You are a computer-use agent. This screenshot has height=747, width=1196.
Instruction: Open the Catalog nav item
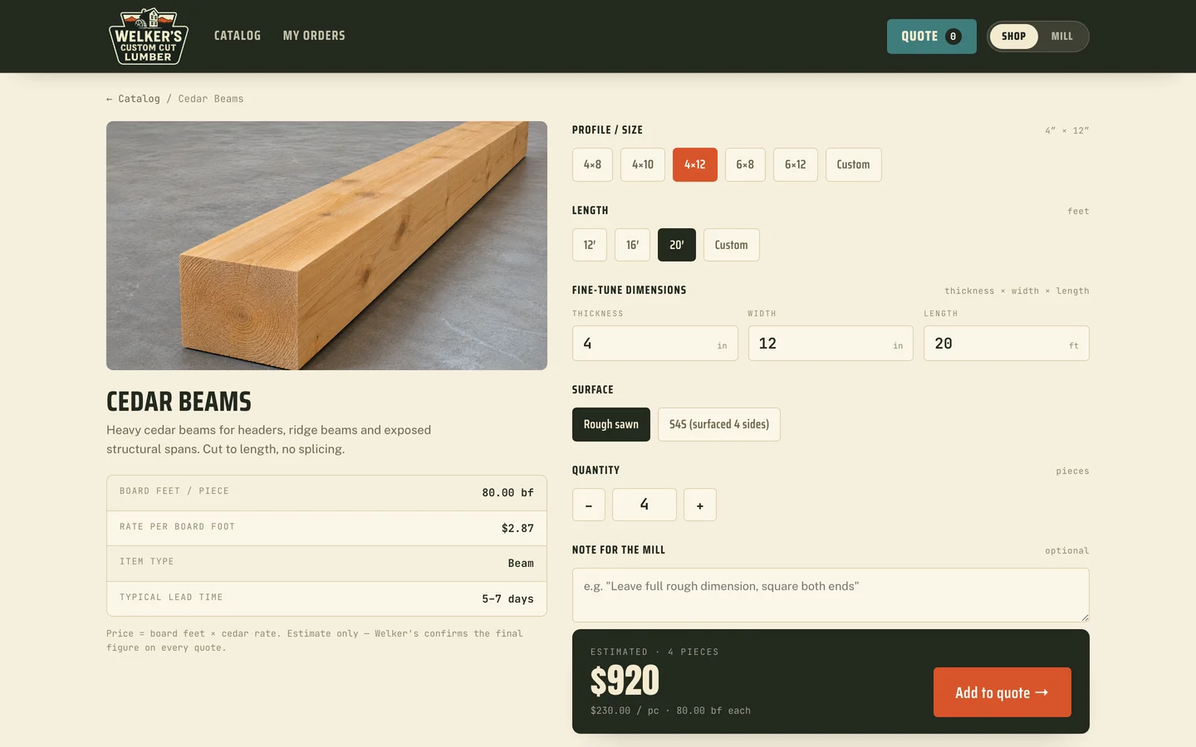[x=238, y=36]
